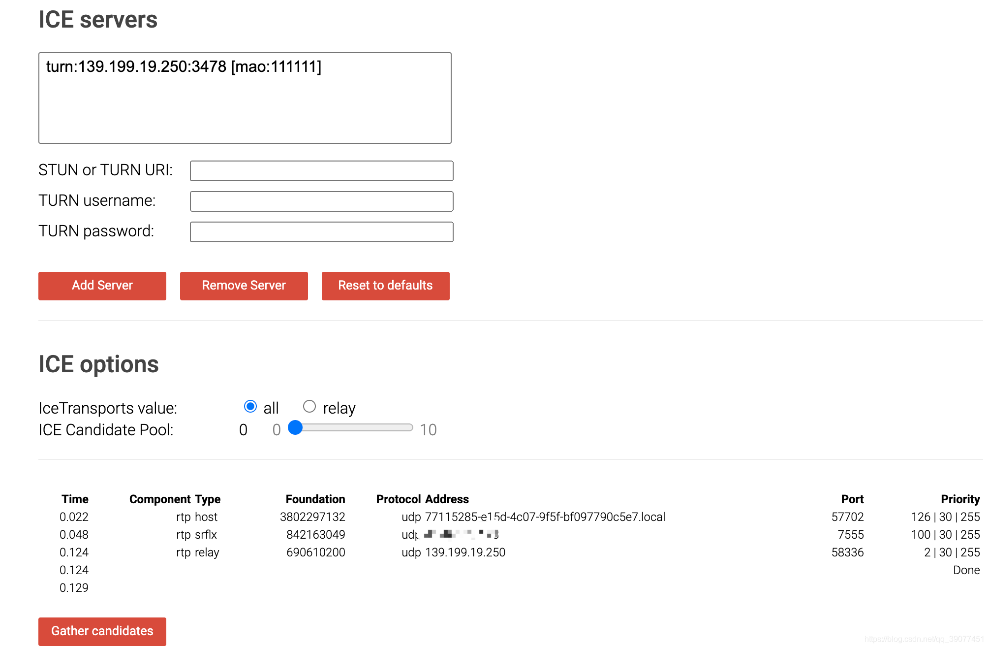988x648 pixels.
Task: Click the relay address 139.199.19.250
Action: tap(465, 552)
